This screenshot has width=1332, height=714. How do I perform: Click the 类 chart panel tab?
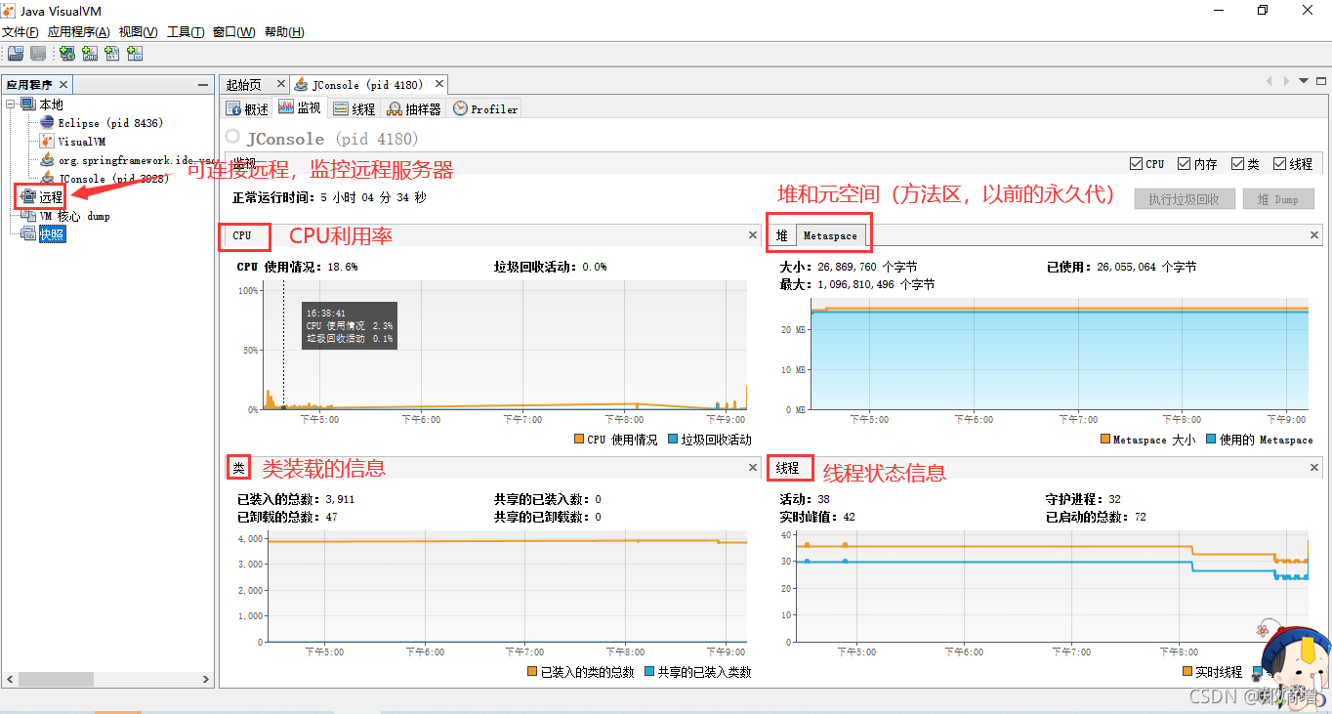pyautogui.click(x=238, y=469)
